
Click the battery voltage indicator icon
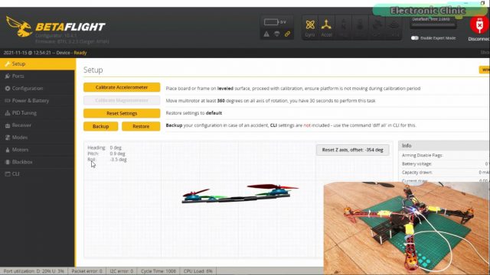tap(271, 22)
